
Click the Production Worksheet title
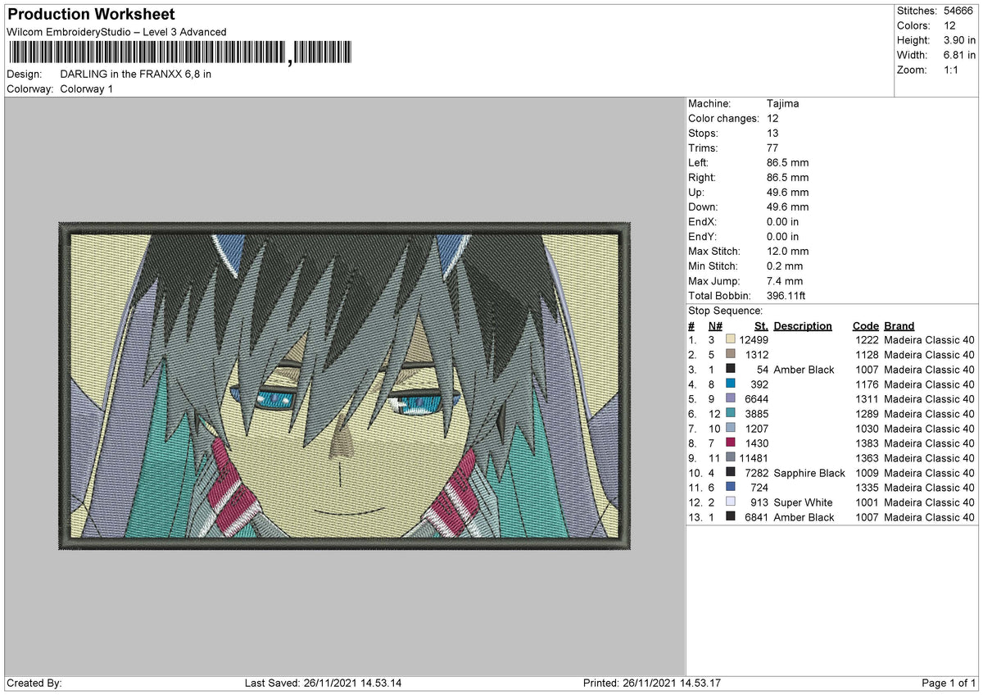click(x=91, y=15)
